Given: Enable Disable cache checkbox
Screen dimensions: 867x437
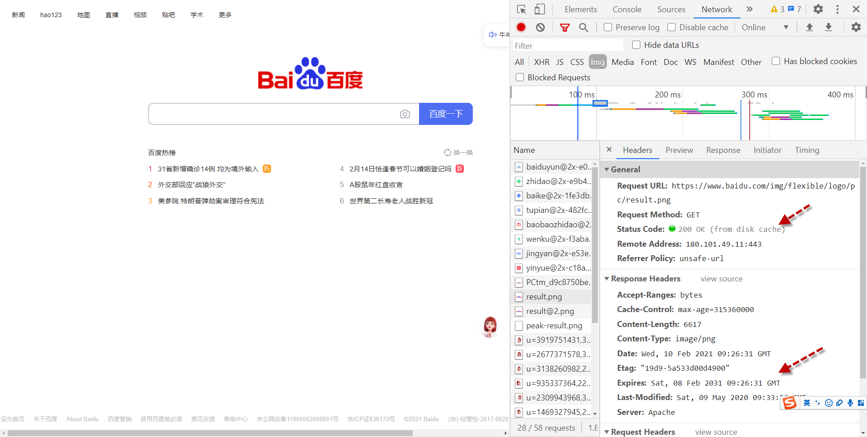Looking at the screenshot, I should [x=671, y=27].
